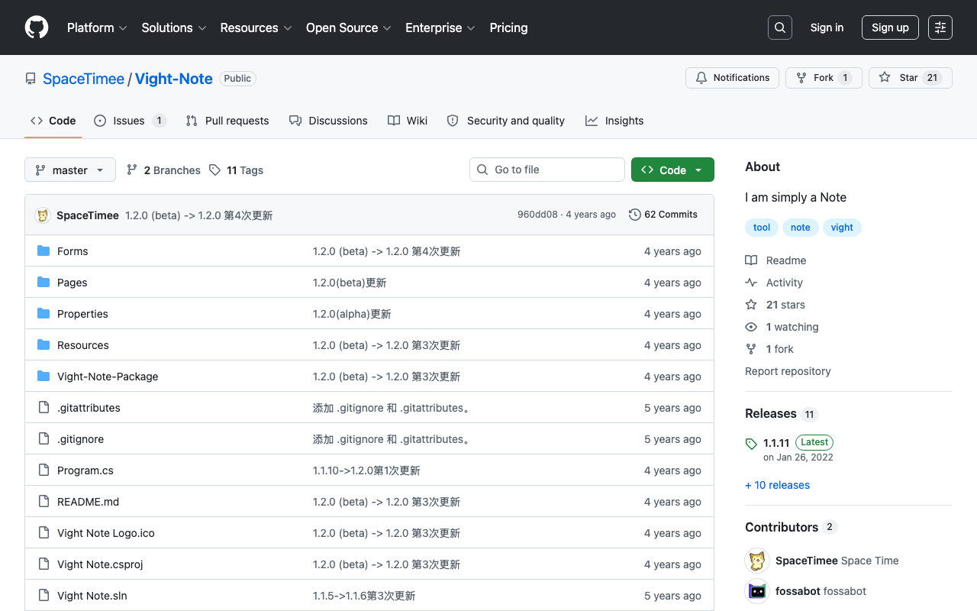Click the book icon beside Readme

pos(751,260)
